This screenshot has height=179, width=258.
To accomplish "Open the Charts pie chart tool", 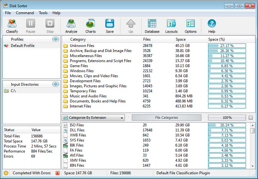I will coord(90,23).
